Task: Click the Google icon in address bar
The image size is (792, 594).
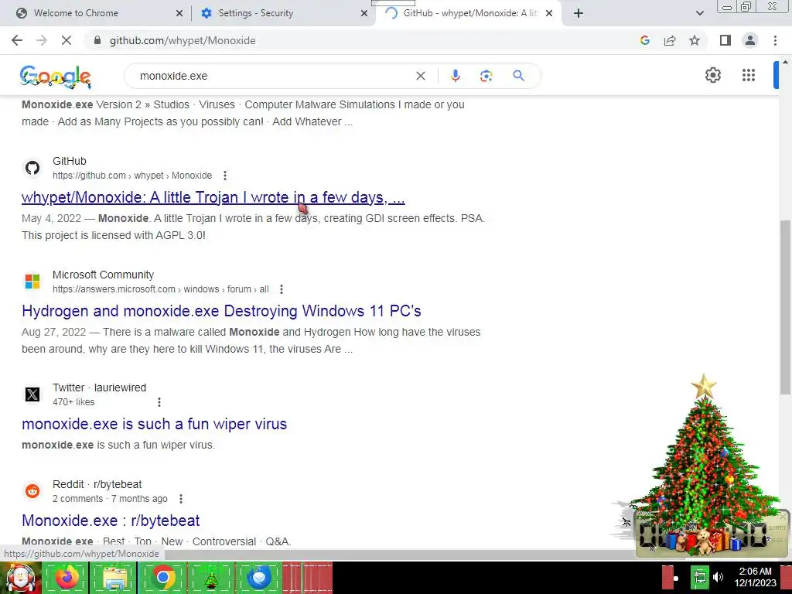Action: tap(644, 40)
